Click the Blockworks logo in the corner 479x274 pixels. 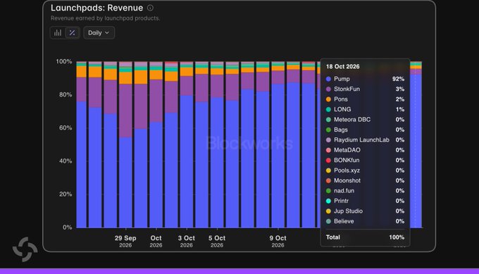(x=25, y=249)
